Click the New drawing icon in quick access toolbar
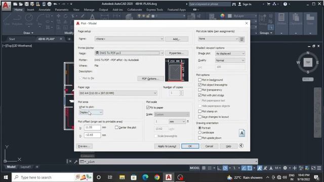The height and width of the screenshot is (182, 324). coord(15,4)
